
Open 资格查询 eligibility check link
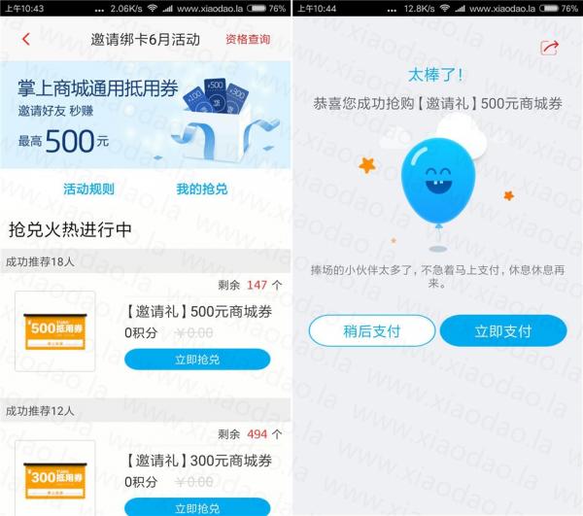coord(248,39)
